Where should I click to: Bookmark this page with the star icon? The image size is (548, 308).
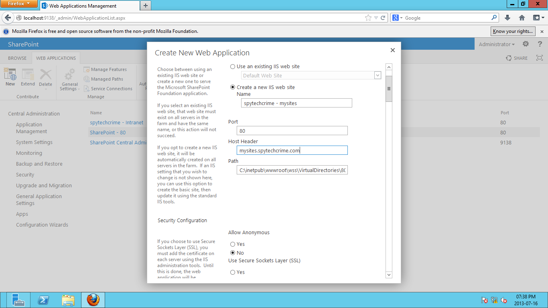click(368, 18)
